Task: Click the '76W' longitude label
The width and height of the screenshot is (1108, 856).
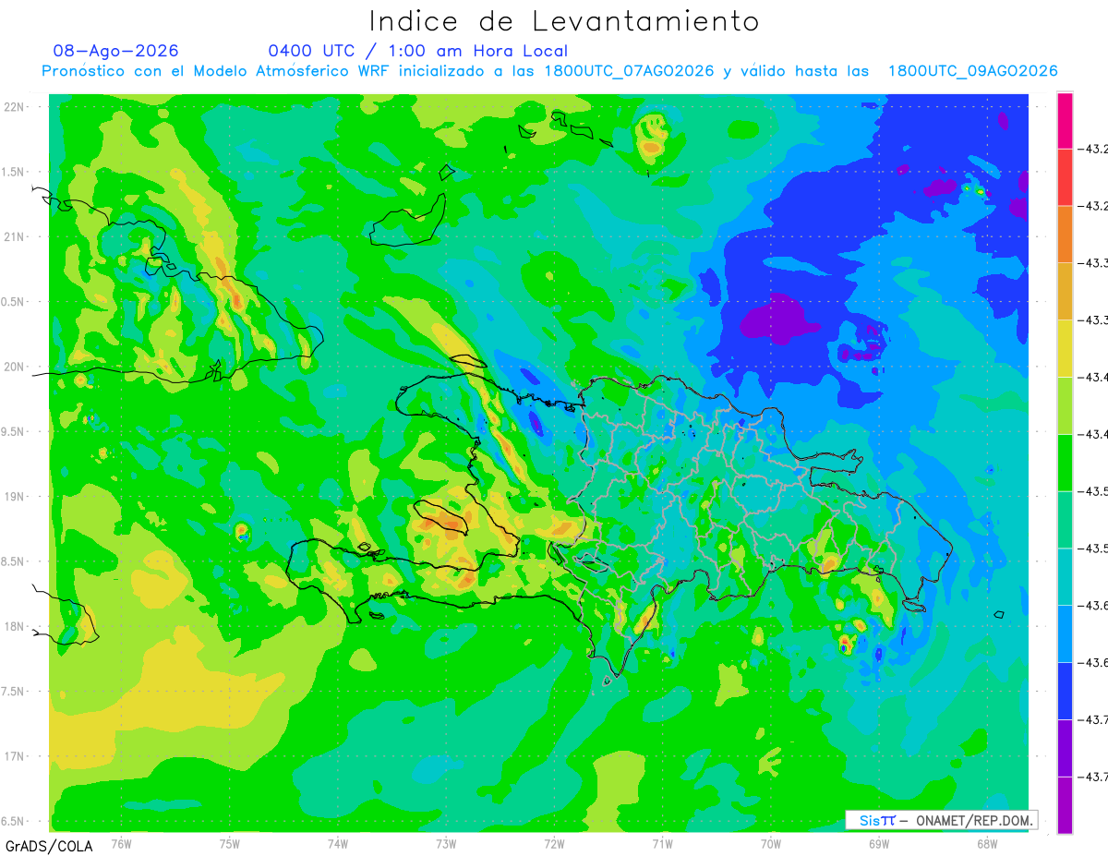Action: pos(121,843)
